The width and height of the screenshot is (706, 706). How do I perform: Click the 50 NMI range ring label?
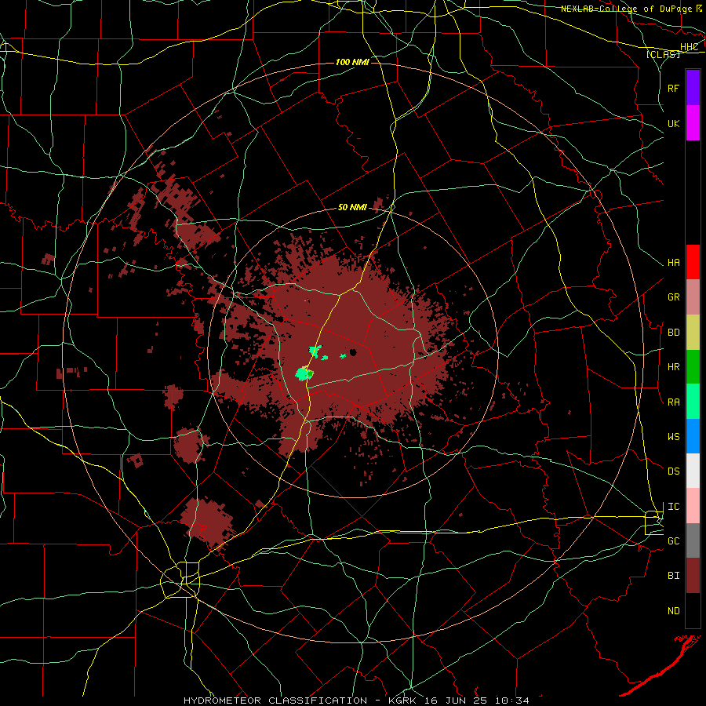tap(352, 207)
